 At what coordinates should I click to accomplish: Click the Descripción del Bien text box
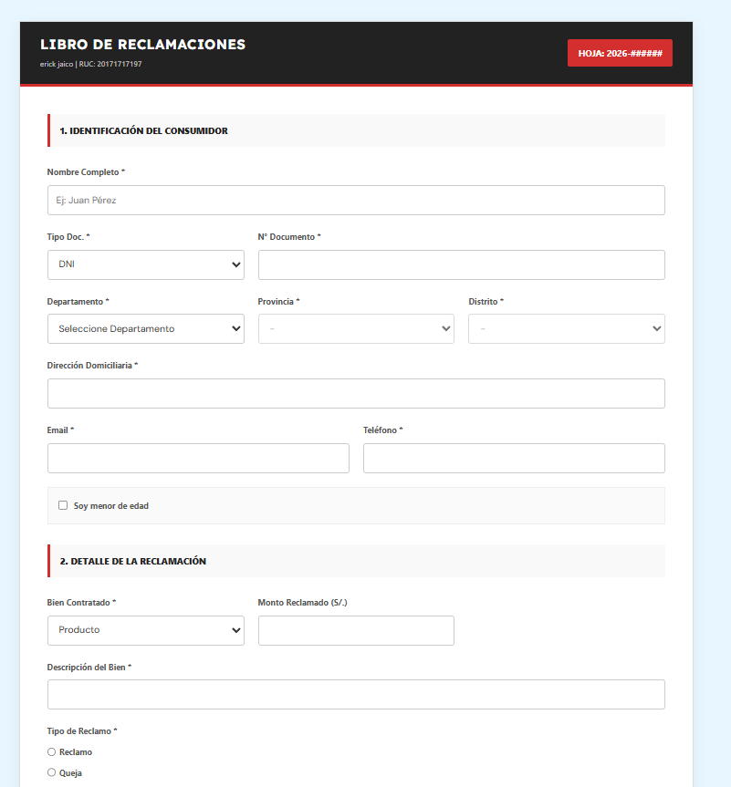tap(356, 694)
